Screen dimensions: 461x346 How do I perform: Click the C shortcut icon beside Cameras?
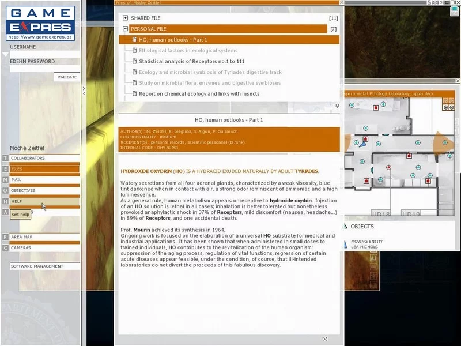(5, 248)
